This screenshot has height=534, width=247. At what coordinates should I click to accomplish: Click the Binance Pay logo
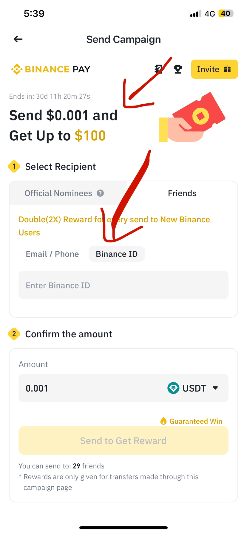coord(50,69)
